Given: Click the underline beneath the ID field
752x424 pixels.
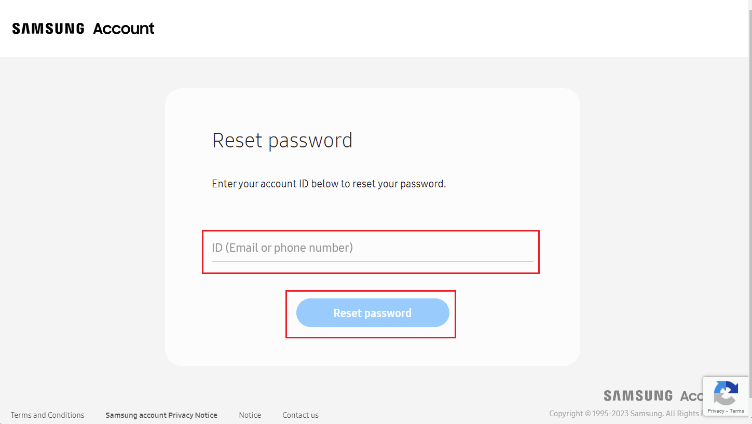Looking at the screenshot, I should 372,262.
